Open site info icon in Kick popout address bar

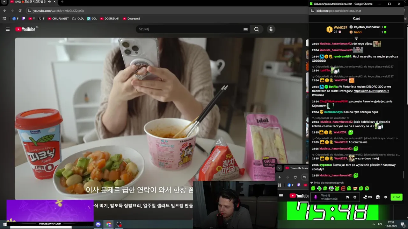312,11
